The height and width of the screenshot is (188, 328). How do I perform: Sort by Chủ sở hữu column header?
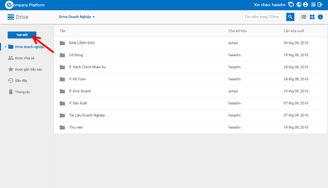(238, 31)
